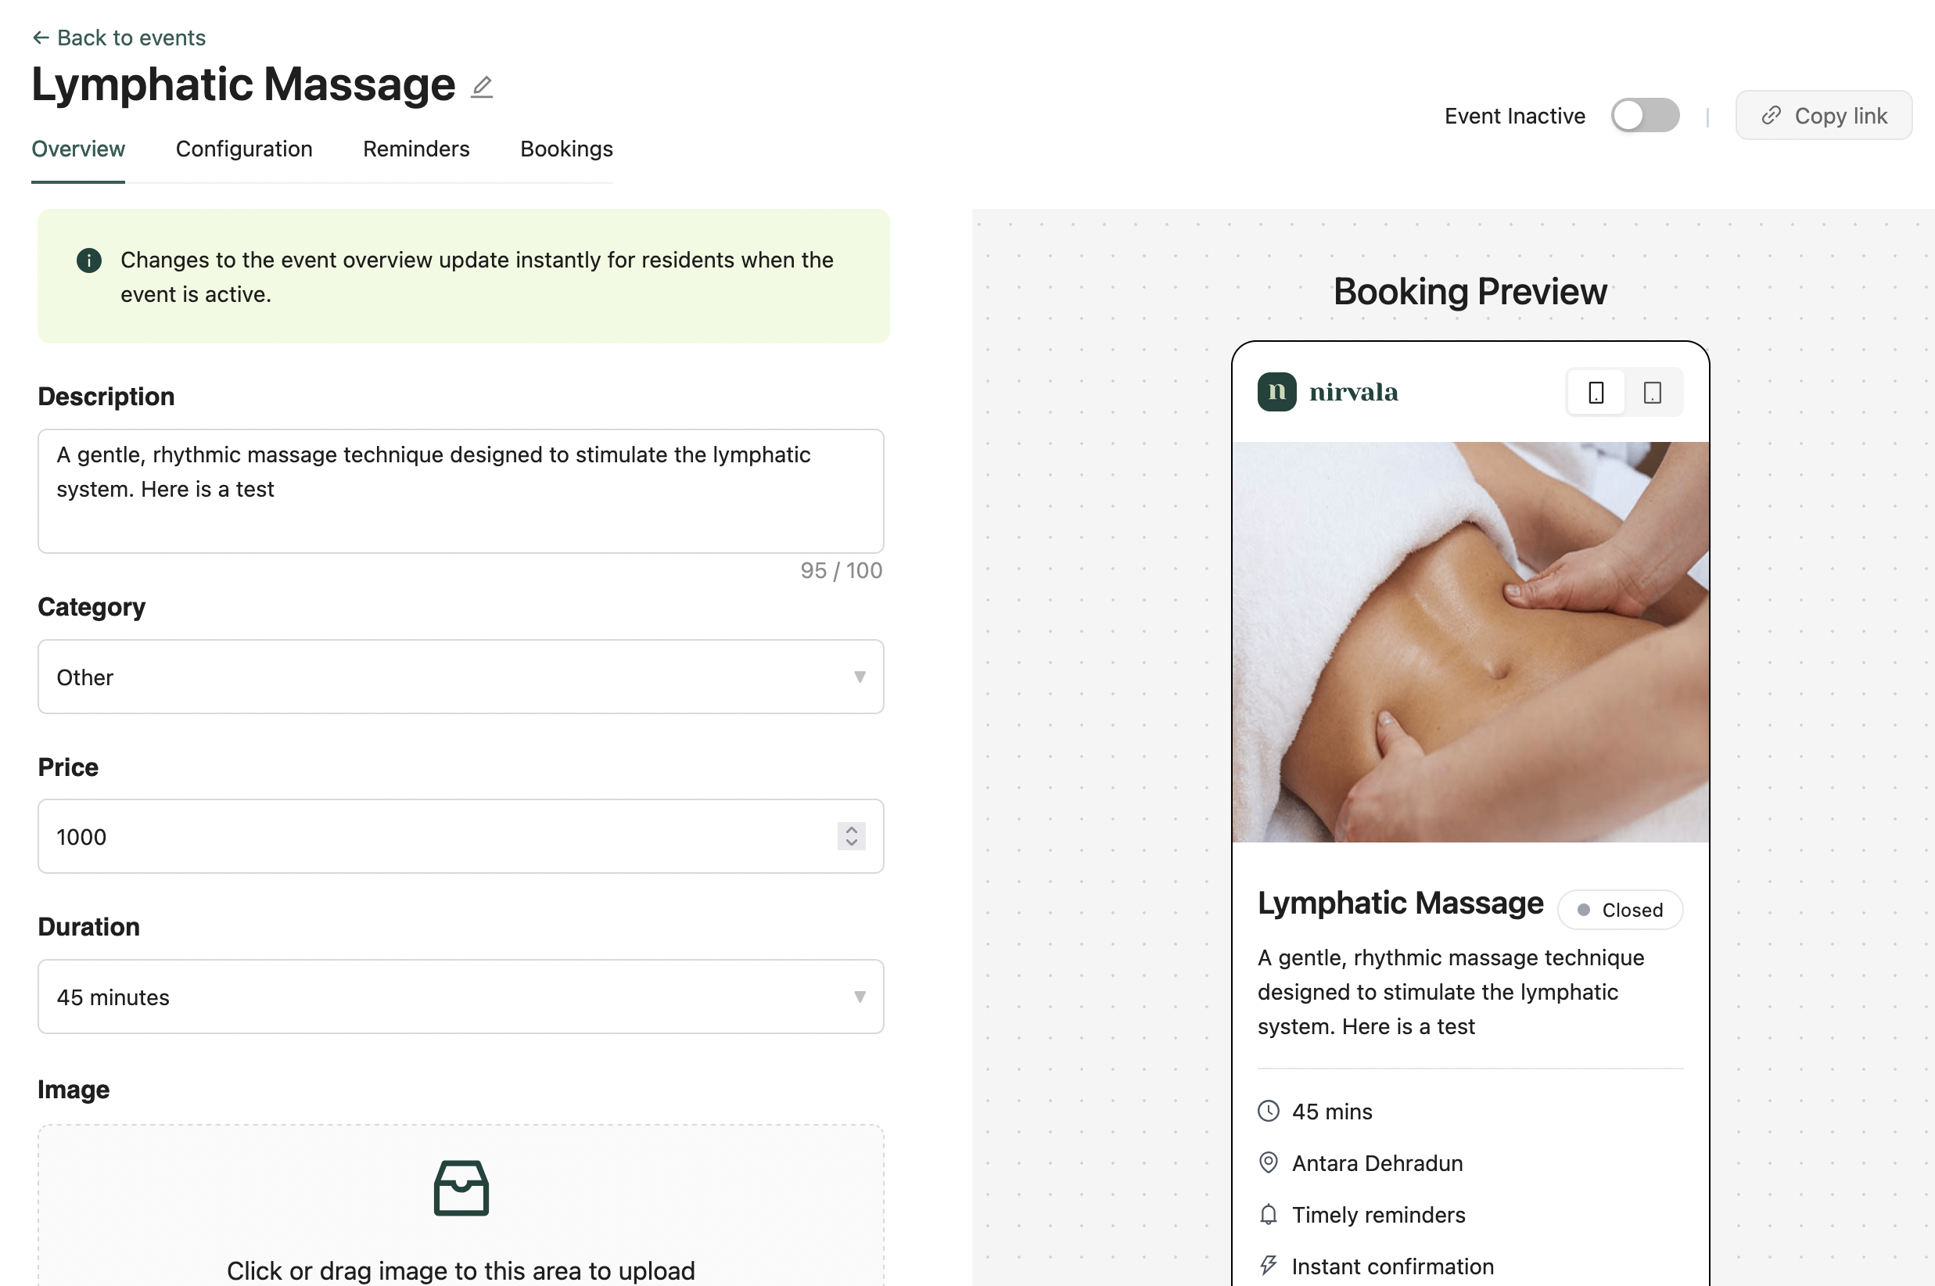Open the Reminders tab
Viewport: 1935px width, 1286px height.
point(415,149)
